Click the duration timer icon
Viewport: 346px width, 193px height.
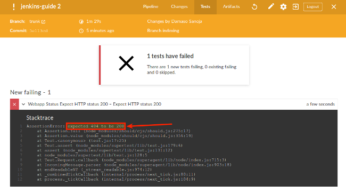coord(81,22)
